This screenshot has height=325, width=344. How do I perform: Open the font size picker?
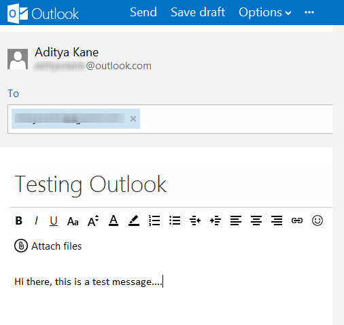point(93,221)
